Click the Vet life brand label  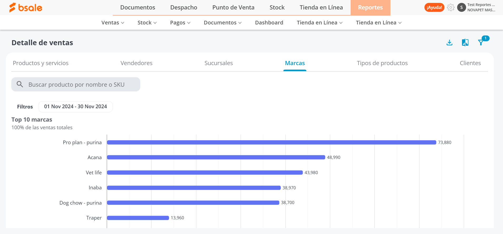(x=94, y=173)
